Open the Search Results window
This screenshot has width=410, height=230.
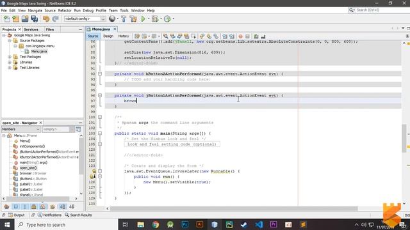[x=78, y=215]
